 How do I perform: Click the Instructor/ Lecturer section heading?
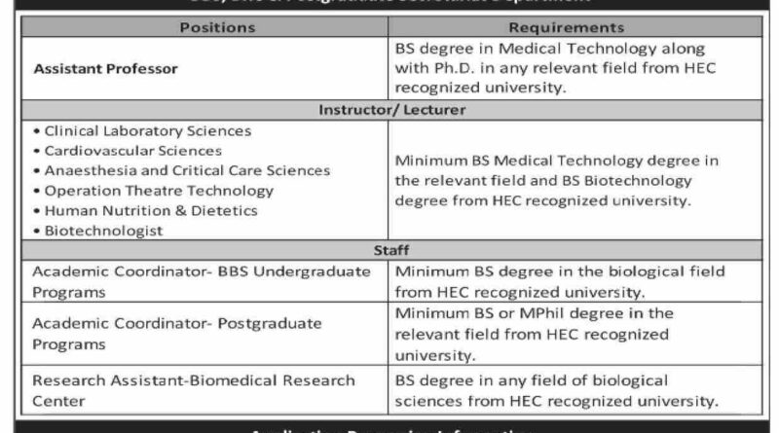(391, 110)
